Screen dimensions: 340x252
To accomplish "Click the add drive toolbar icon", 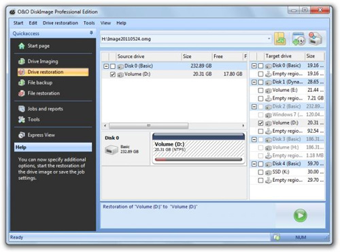I will (299, 39).
